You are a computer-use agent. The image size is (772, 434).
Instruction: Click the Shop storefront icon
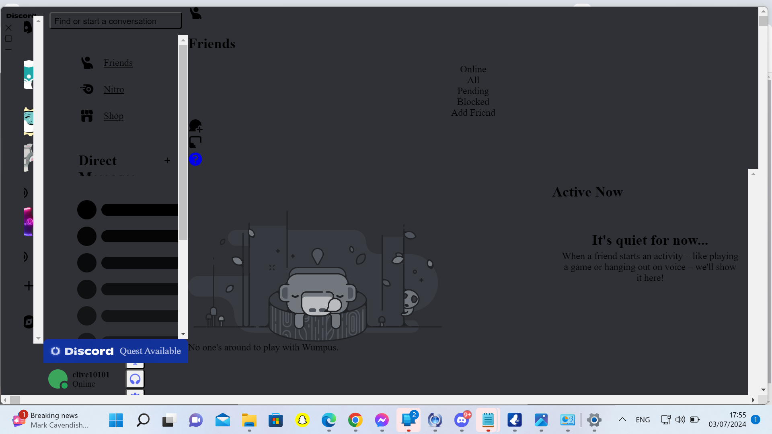[87, 116]
